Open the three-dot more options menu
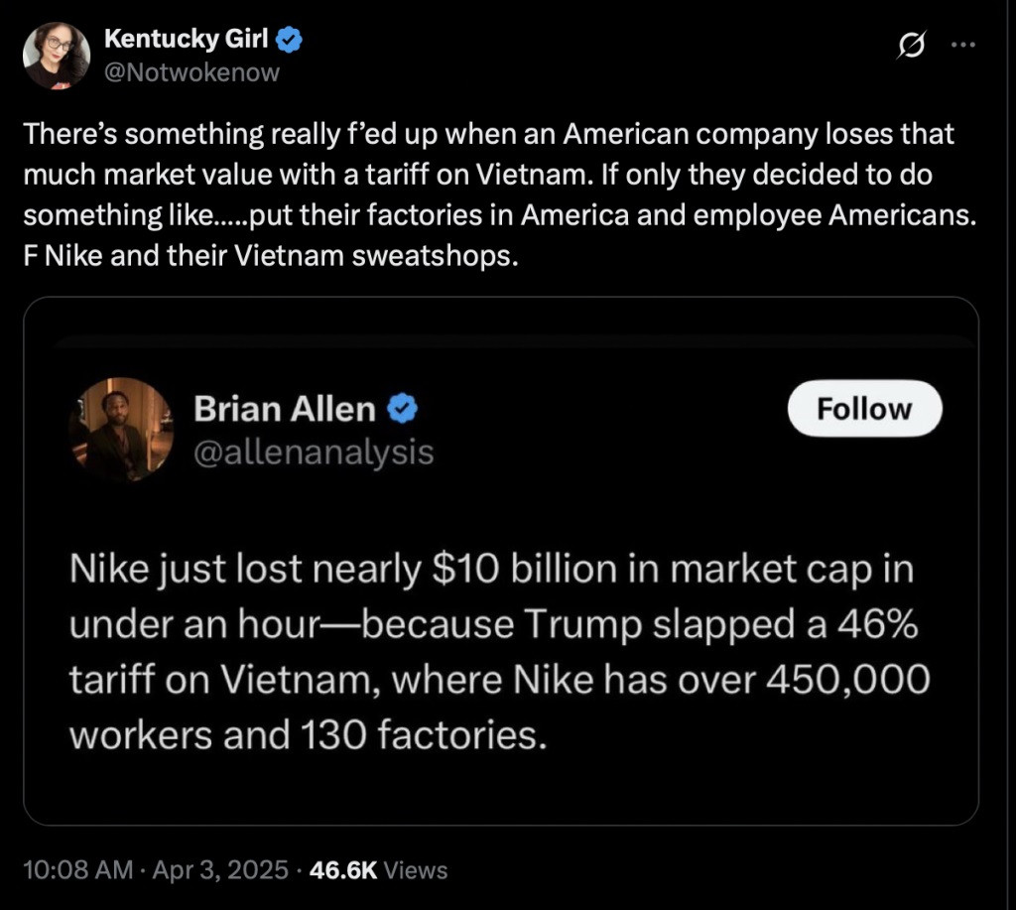Image resolution: width=1016 pixels, height=910 pixels. [x=963, y=46]
